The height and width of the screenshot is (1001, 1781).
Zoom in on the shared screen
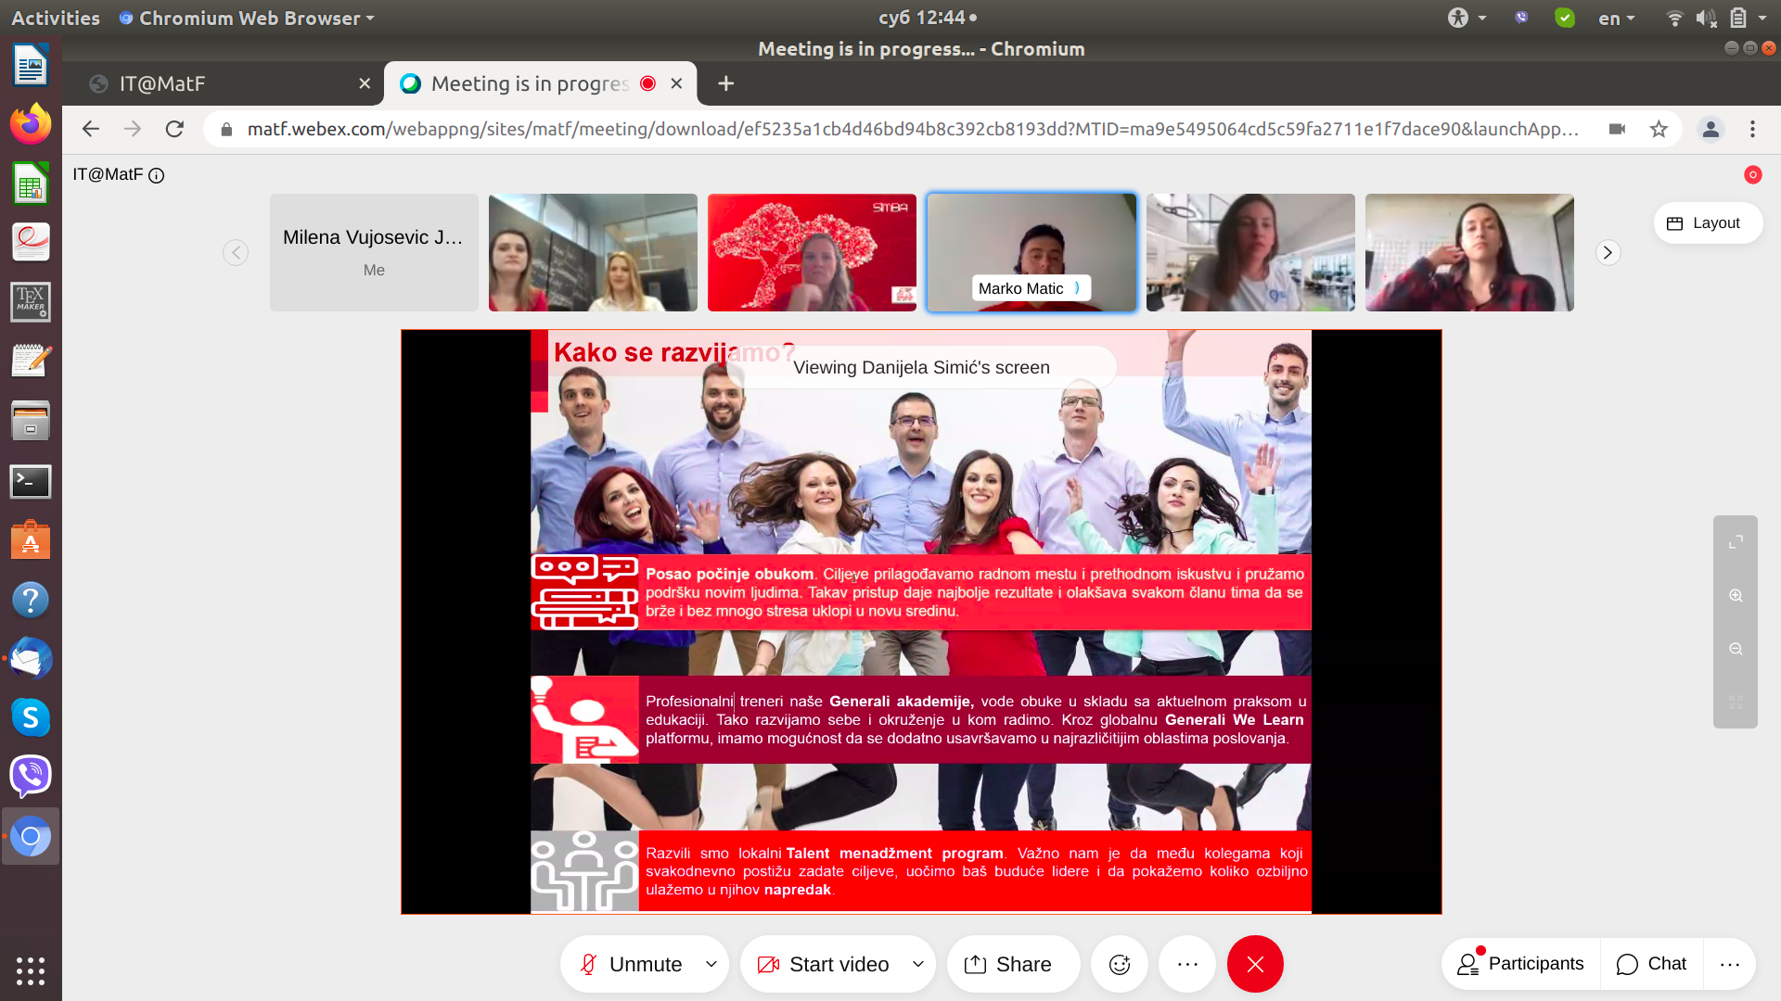point(1736,596)
